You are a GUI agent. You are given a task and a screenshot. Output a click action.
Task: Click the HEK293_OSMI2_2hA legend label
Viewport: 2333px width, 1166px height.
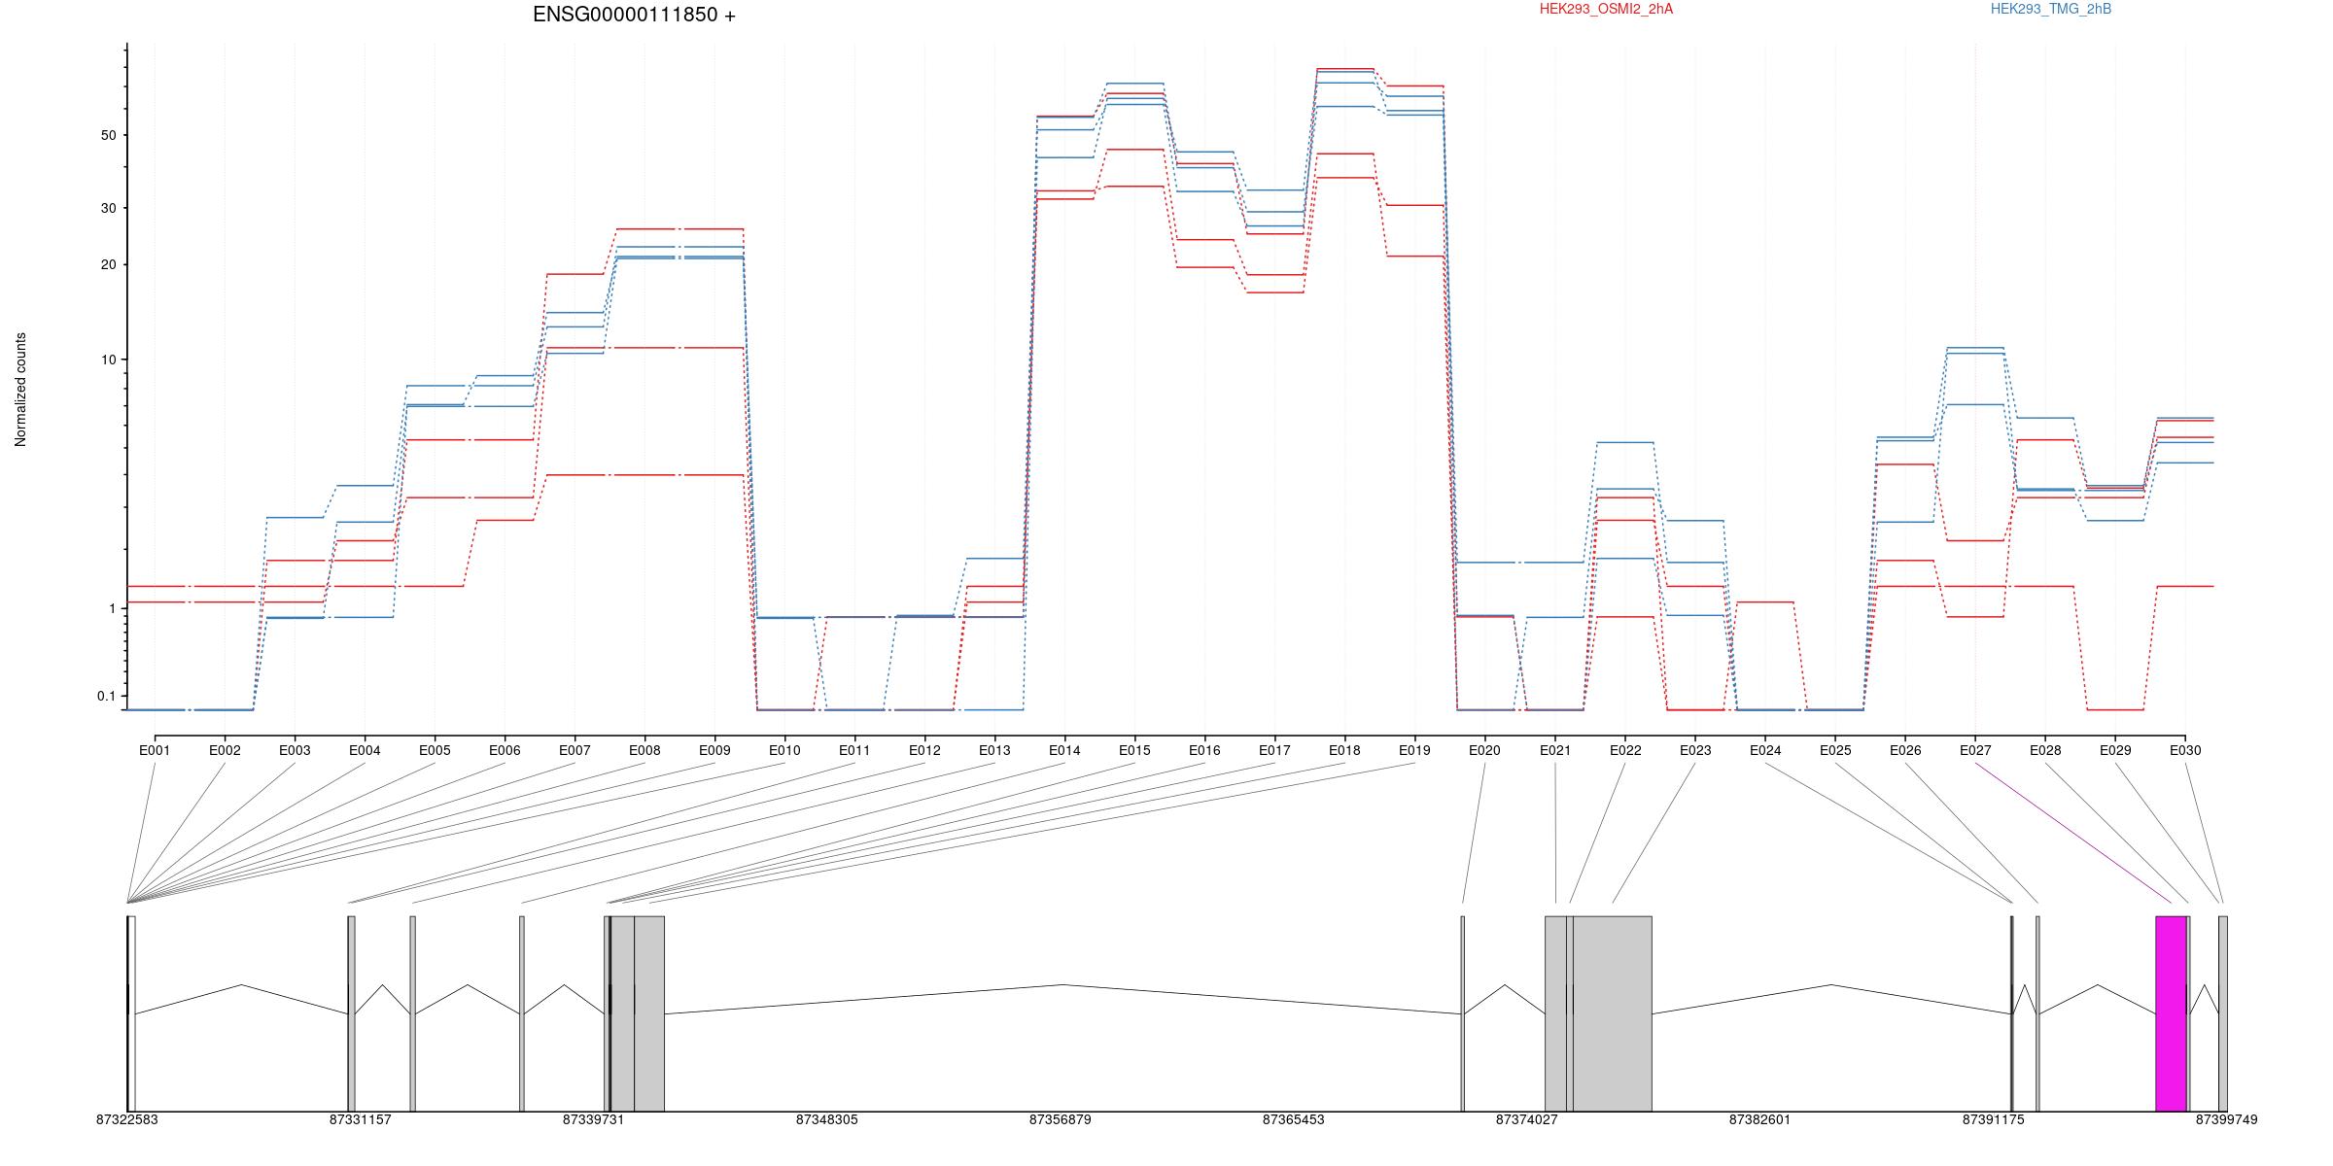click(1606, 9)
